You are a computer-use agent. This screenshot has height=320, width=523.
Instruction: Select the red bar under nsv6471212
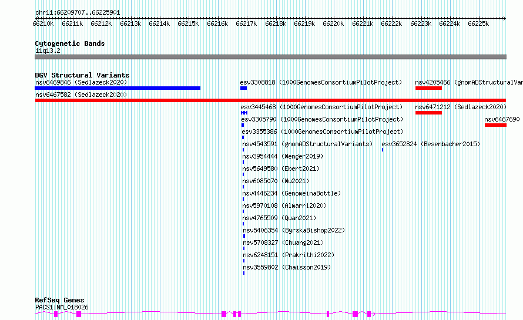click(428, 113)
